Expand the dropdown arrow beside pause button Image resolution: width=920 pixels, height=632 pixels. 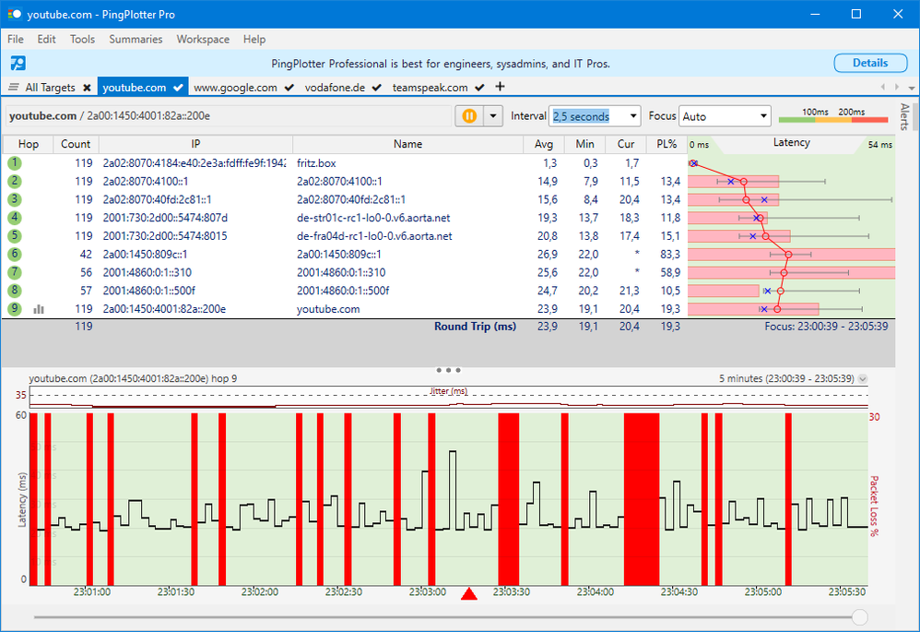coord(492,116)
